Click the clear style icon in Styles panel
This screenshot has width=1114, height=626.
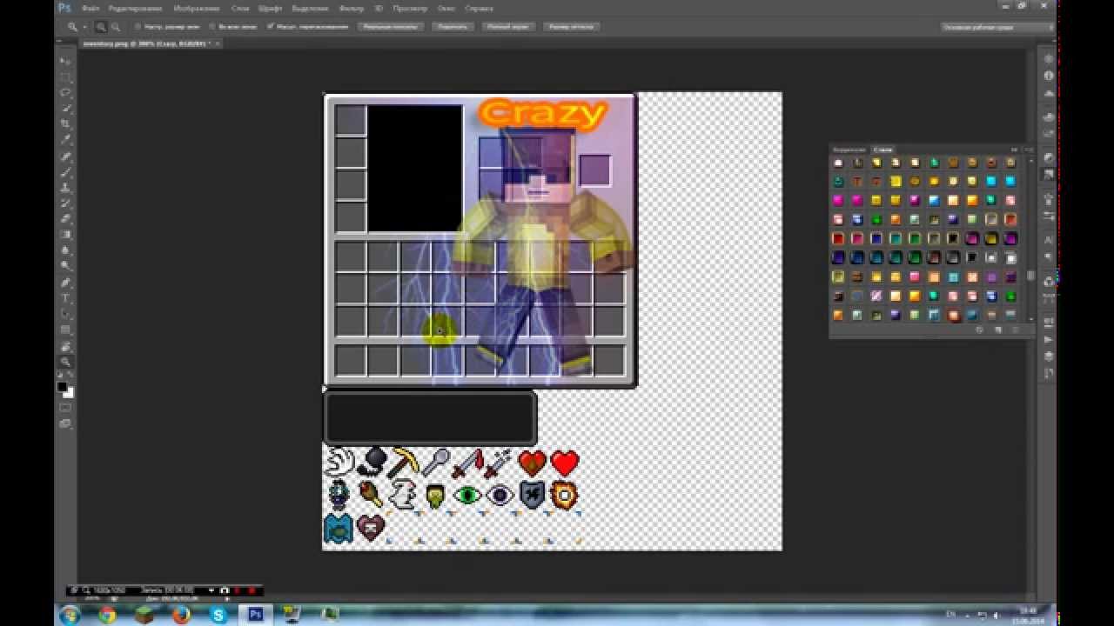pyautogui.click(x=979, y=330)
